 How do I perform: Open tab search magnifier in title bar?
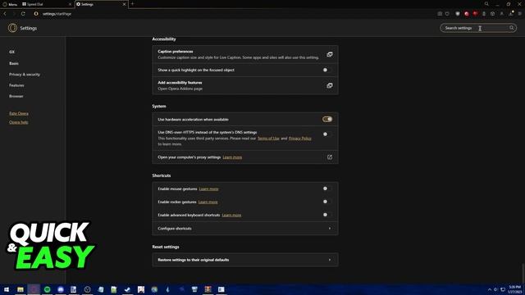[x=486, y=4]
